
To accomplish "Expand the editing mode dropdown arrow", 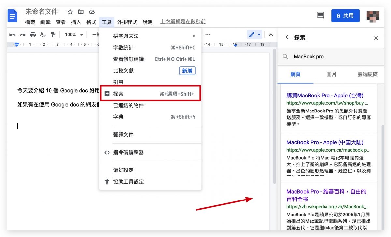I will click(x=259, y=35).
